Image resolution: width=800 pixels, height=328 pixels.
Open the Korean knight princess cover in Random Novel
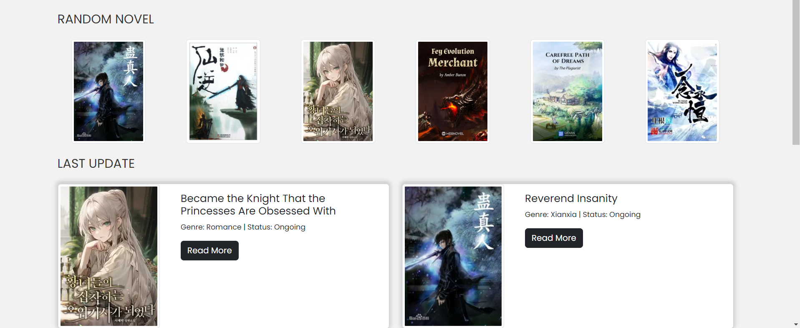[x=338, y=91]
